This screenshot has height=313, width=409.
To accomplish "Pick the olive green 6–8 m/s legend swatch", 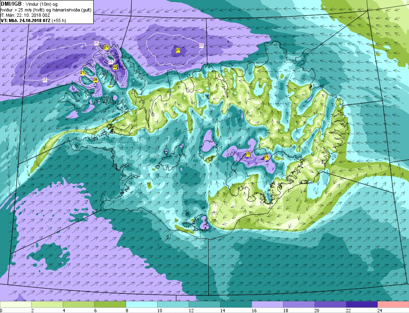I will coord(110,305).
